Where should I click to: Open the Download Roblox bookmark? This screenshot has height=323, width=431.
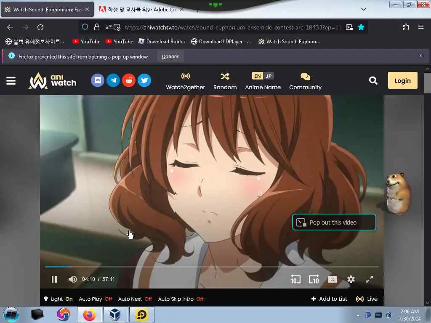coord(162,42)
